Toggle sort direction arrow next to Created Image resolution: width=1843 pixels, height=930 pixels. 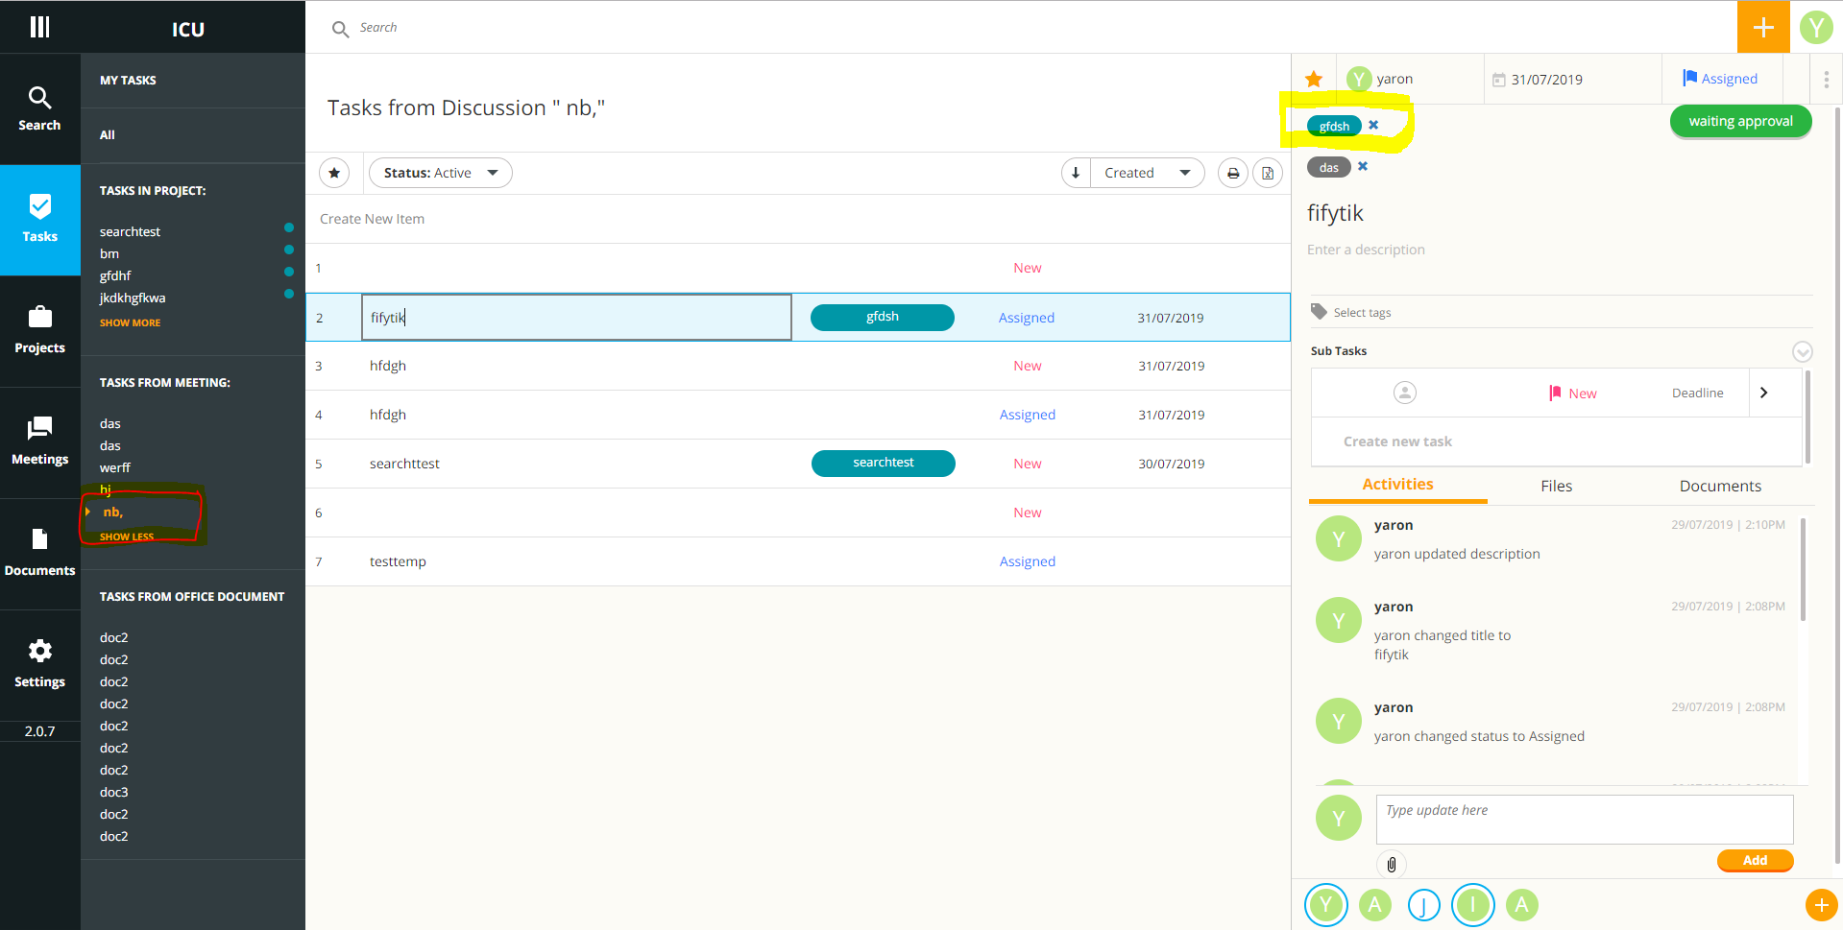[x=1076, y=173]
